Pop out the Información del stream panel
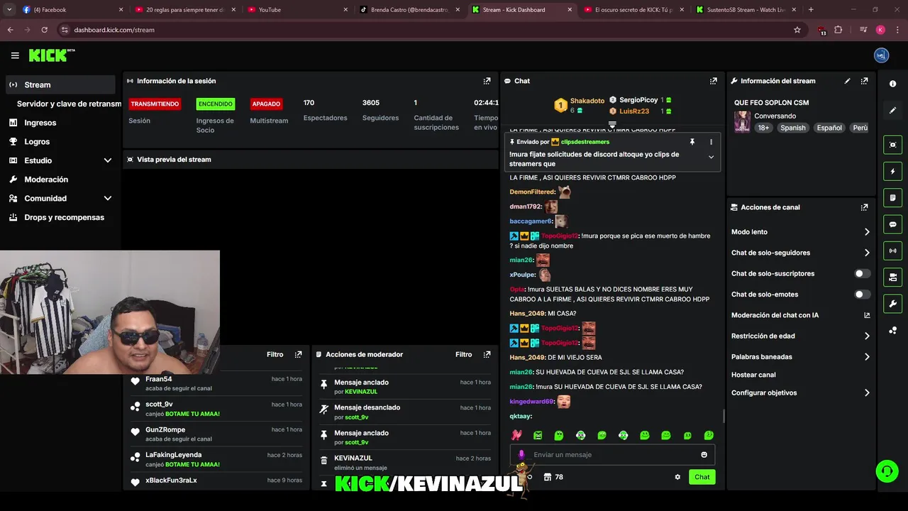This screenshot has width=908, height=511. tap(864, 81)
